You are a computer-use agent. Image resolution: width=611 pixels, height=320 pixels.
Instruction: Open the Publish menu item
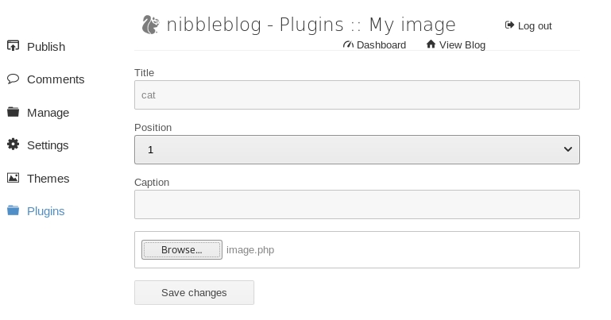[x=46, y=47]
